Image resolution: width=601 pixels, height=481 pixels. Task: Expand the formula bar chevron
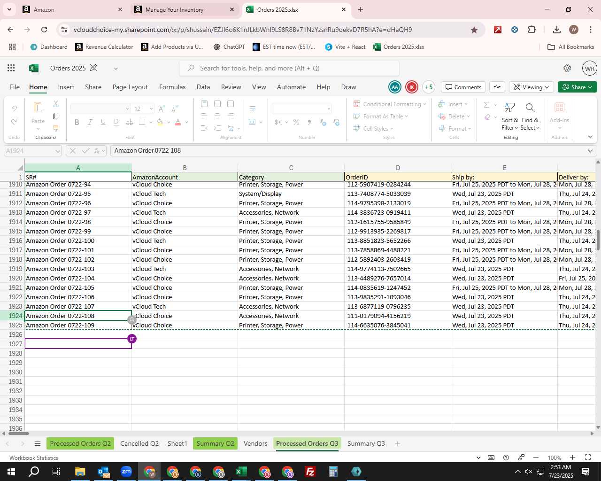pos(590,151)
